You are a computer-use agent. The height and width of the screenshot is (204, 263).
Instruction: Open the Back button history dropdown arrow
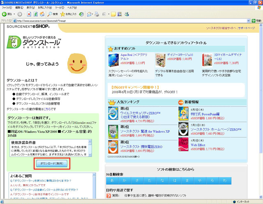[x=14, y=14]
